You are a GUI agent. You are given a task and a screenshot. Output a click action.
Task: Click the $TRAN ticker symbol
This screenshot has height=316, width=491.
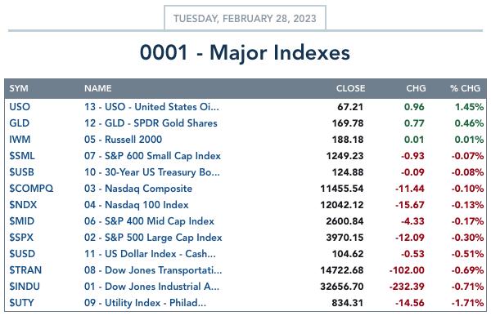point(25,270)
